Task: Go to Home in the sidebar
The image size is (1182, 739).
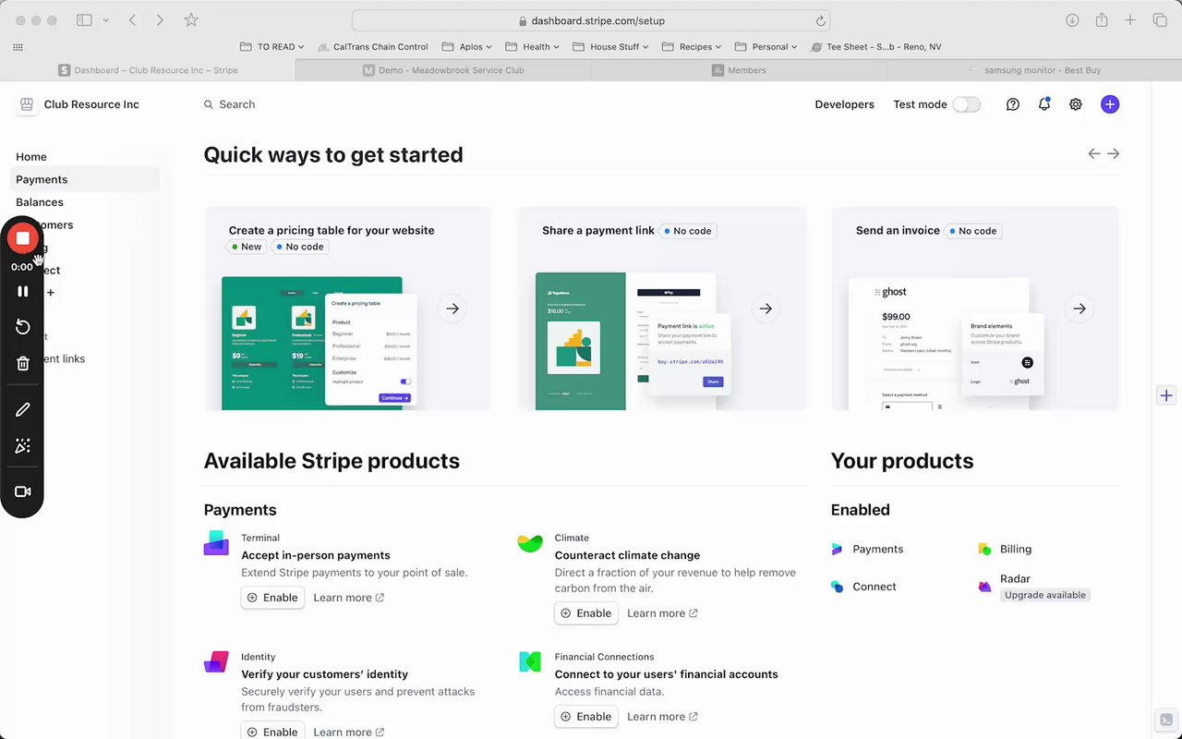Action: click(31, 157)
